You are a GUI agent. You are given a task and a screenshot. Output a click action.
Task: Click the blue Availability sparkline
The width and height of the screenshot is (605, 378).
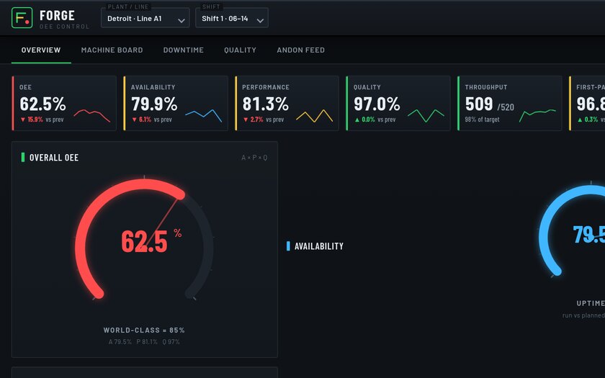point(203,116)
